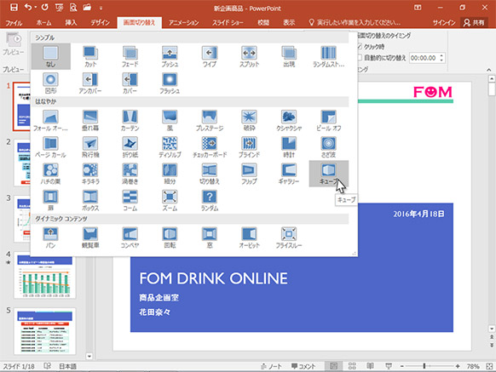Switch to the 挿入 tab
Screen dimensions: 496x372
pos(71,22)
